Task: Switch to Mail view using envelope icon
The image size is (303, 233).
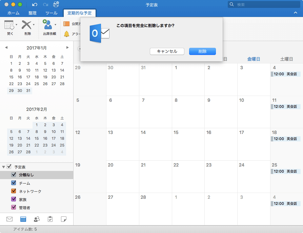Action: 9,219
